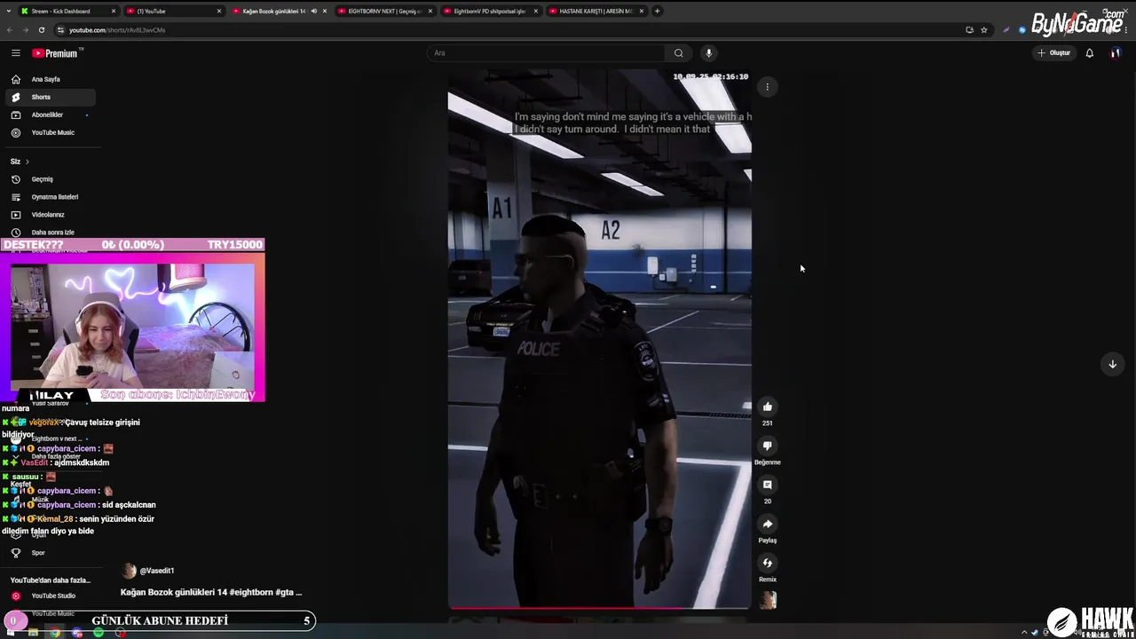Seek using the Short's red progress bar
Screen dimensions: 1136x639
point(599,609)
